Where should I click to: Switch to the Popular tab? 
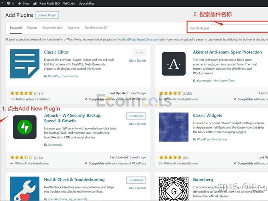point(32,28)
